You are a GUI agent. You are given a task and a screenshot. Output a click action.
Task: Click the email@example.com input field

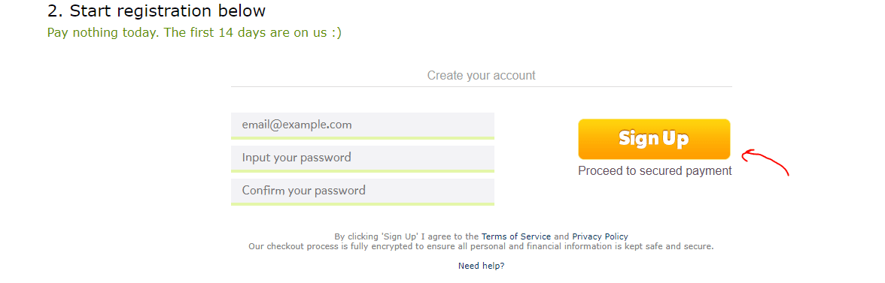[x=363, y=125]
